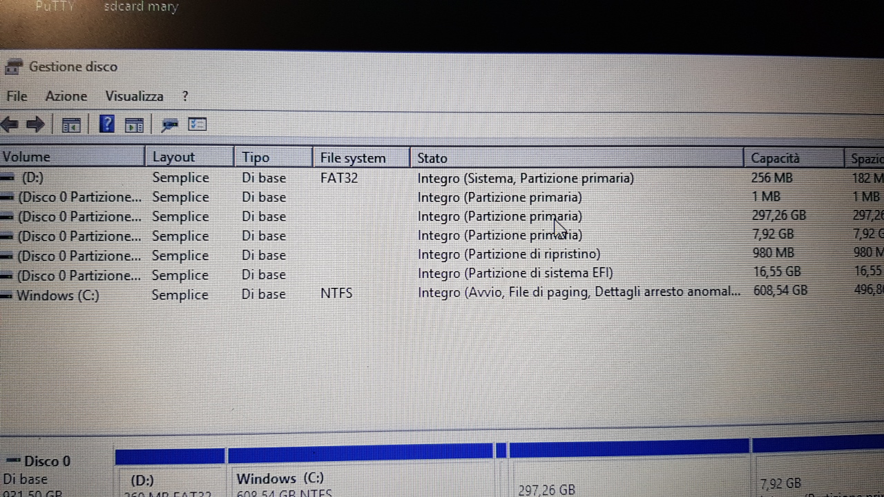Click the rightmost checklist toolbar icon
884x497 pixels.
pyautogui.click(x=198, y=124)
